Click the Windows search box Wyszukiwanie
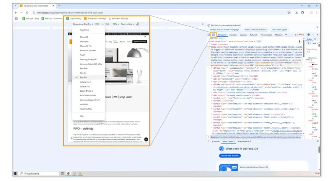Screen dimensions: 332x181 [39, 173]
